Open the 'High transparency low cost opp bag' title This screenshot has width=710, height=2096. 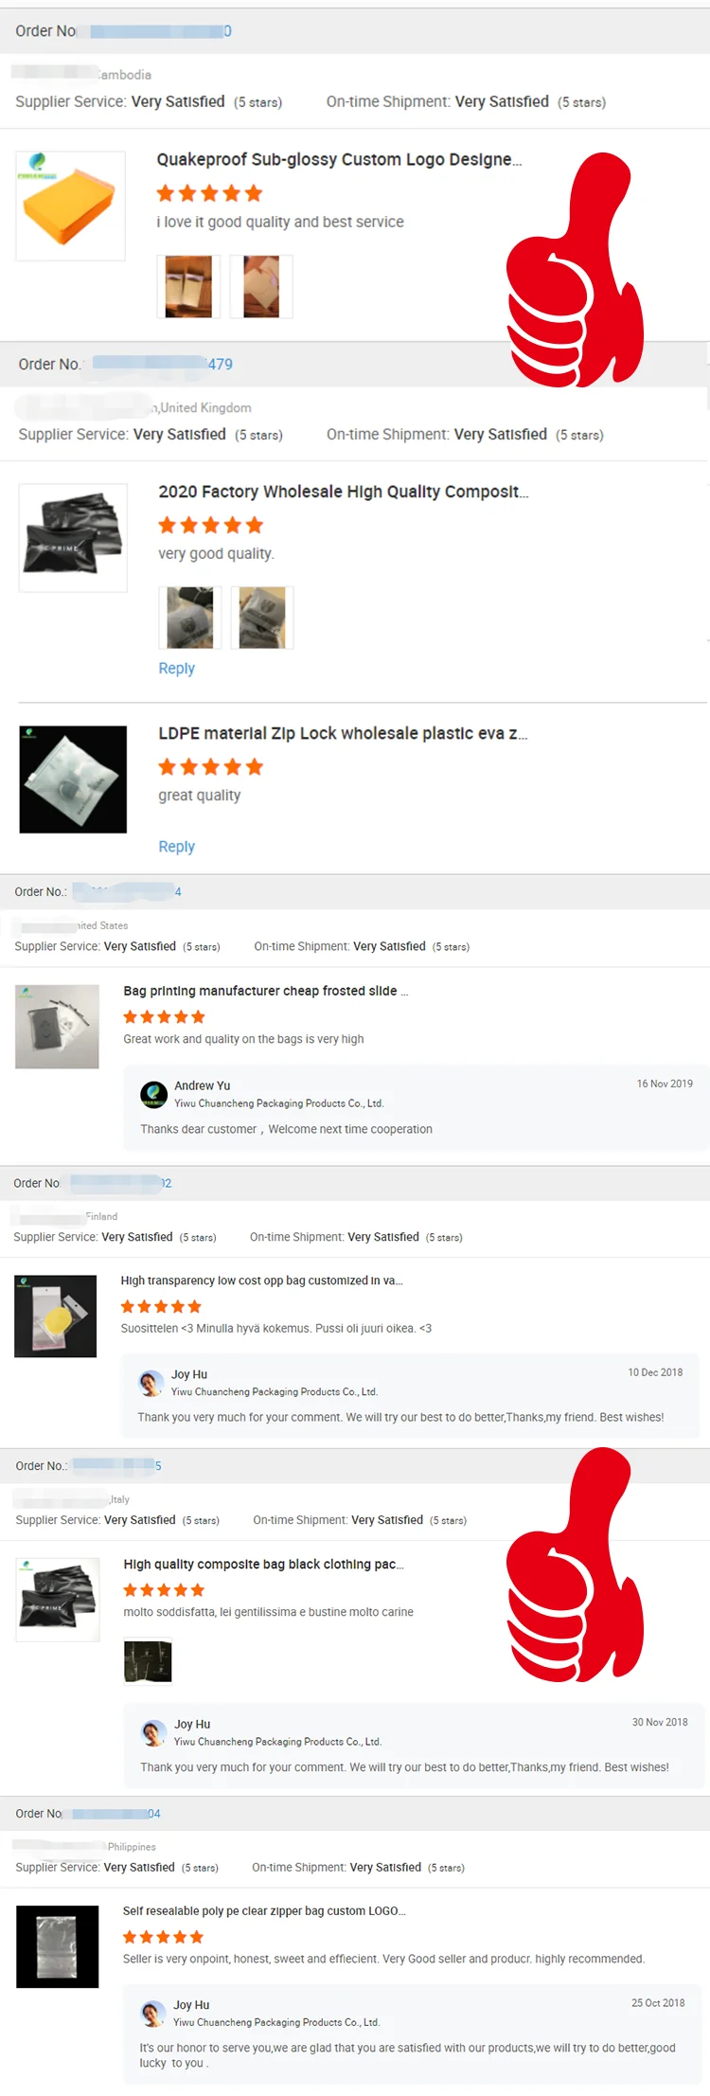[261, 1281]
